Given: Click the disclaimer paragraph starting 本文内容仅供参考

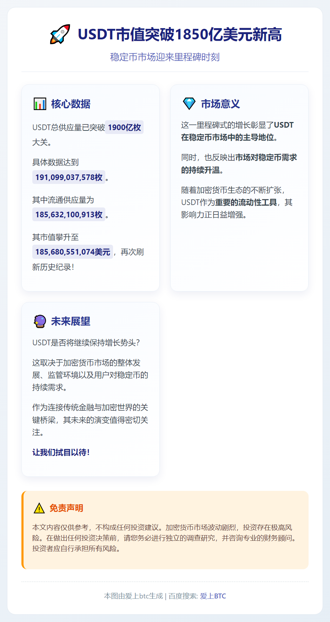Looking at the screenshot, I should (x=165, y=538).
